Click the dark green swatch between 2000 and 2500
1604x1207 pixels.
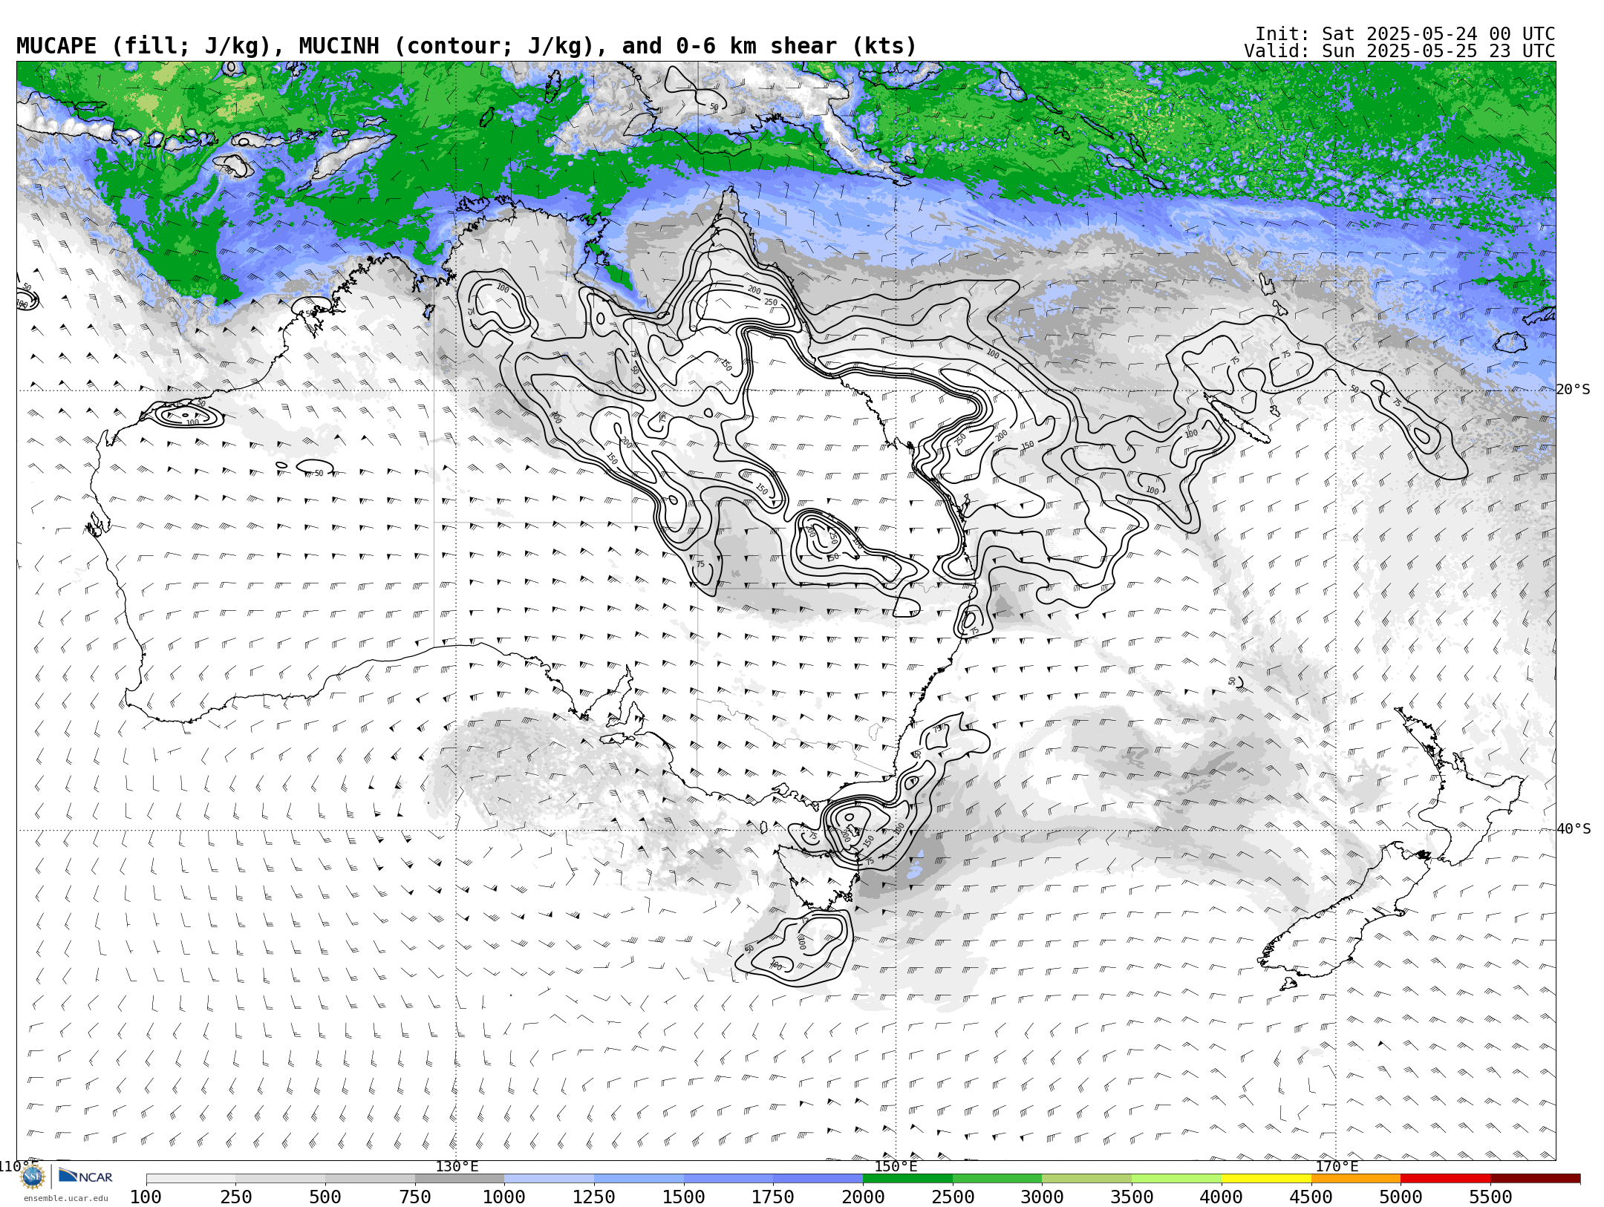907,1179
